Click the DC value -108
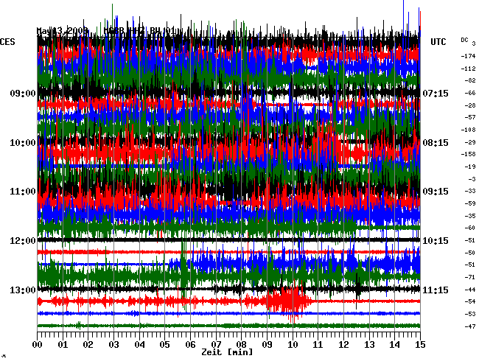Image resolution: width=479 pixels, height=364 pixels. (468, 130)
